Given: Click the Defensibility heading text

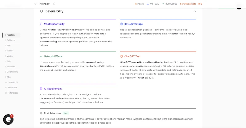Looking at the screenshot, I should [x=54, y=11].
